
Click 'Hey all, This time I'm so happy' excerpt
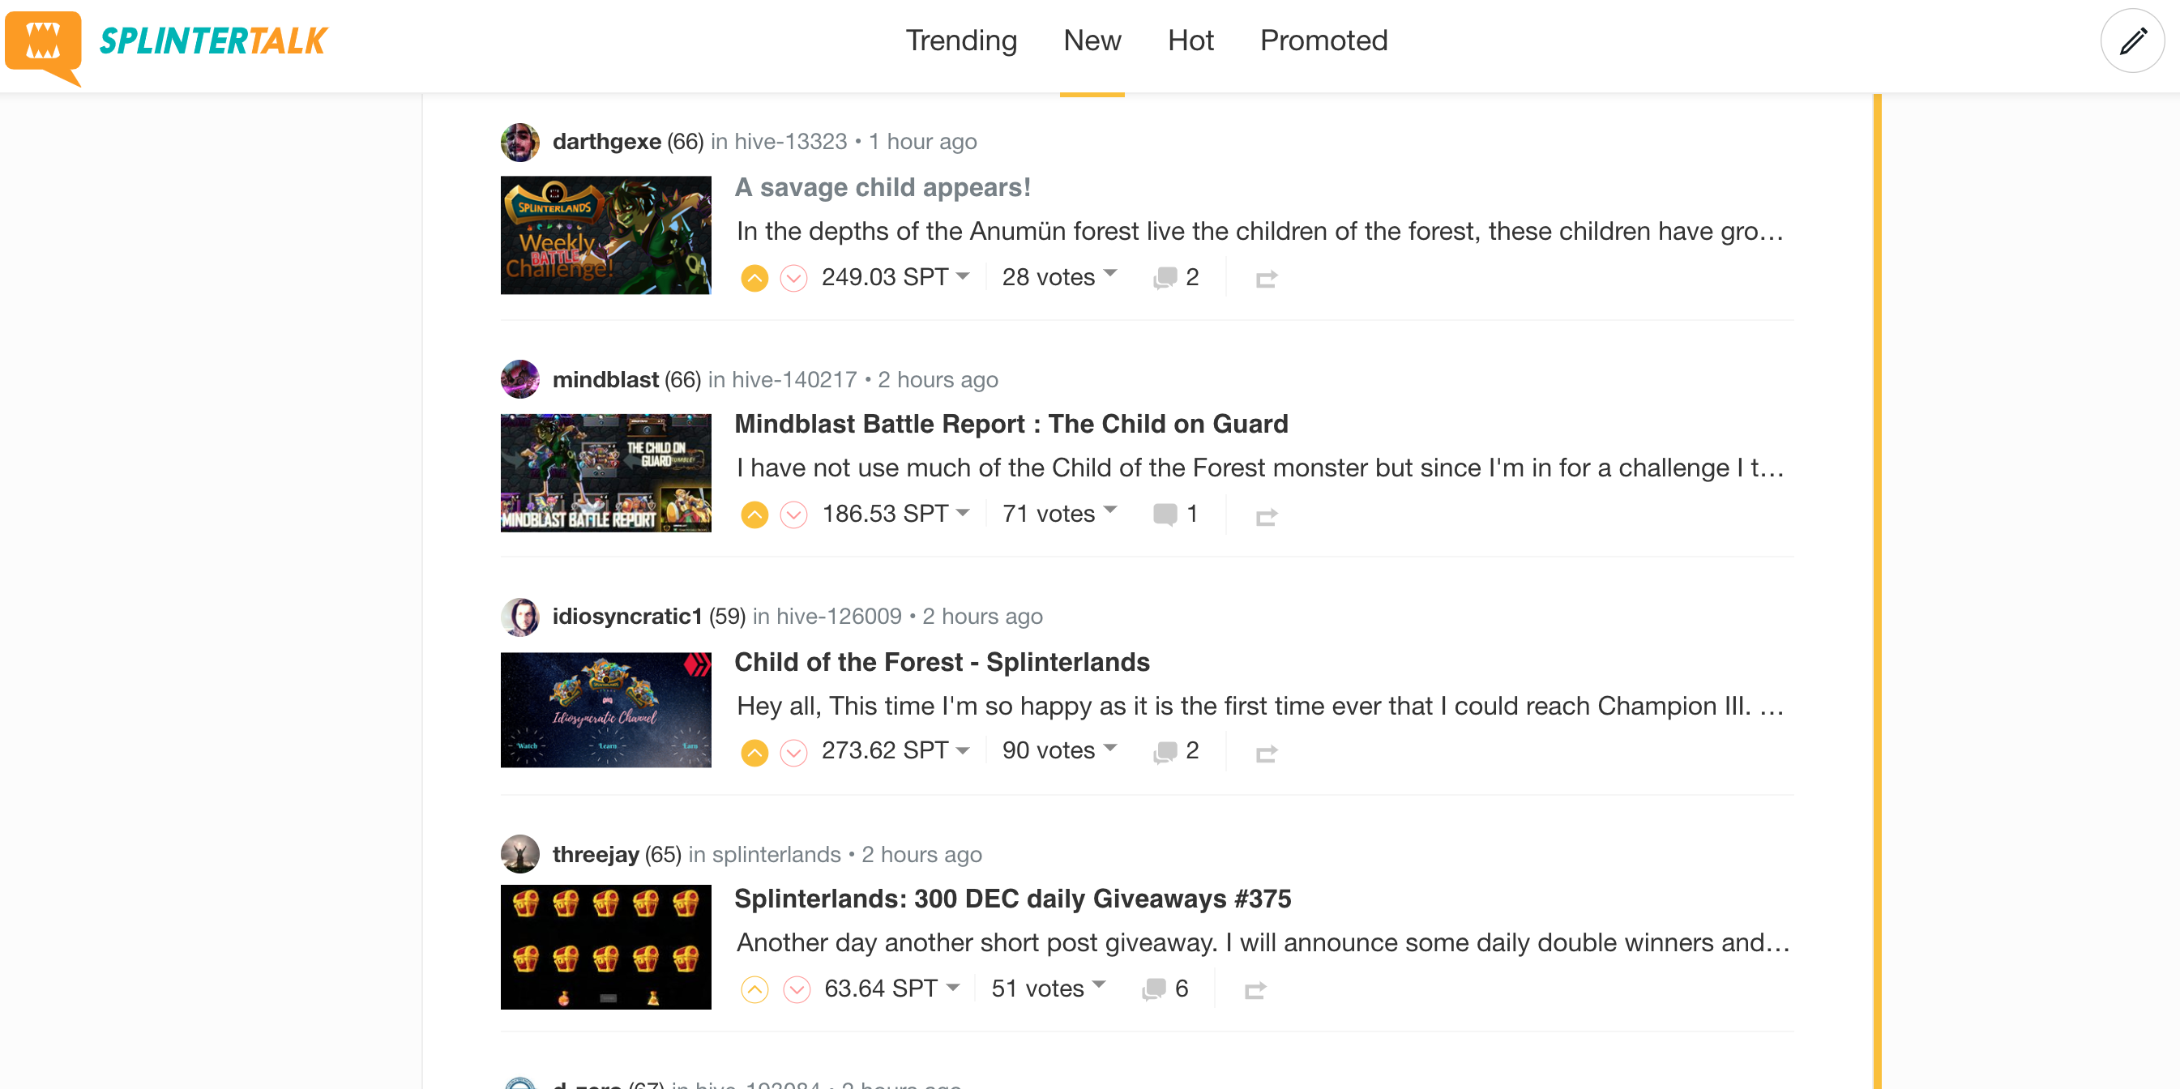(1260, 706)
